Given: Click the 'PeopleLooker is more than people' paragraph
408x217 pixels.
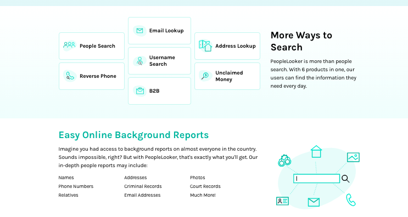Looking at the screenshot, I should [x=314, y=73].
